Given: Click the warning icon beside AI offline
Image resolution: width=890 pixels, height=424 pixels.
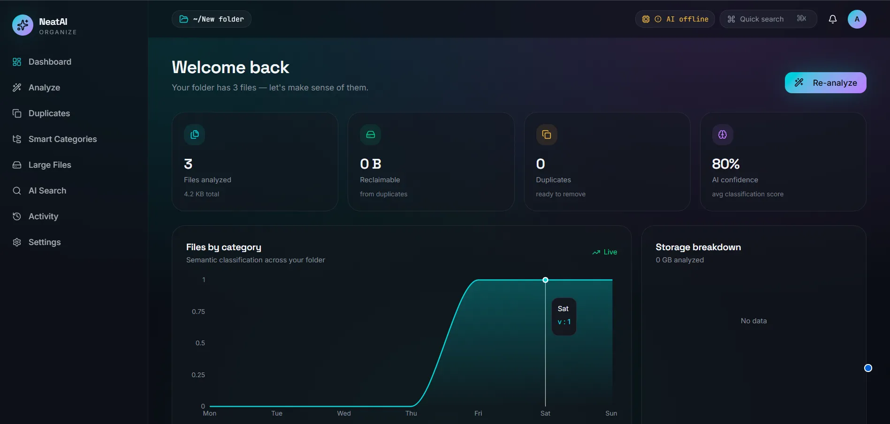Looking at the screenshot, I should coord(658,19).
